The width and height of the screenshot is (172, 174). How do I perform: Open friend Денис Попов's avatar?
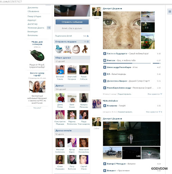(x=60, y=98)
